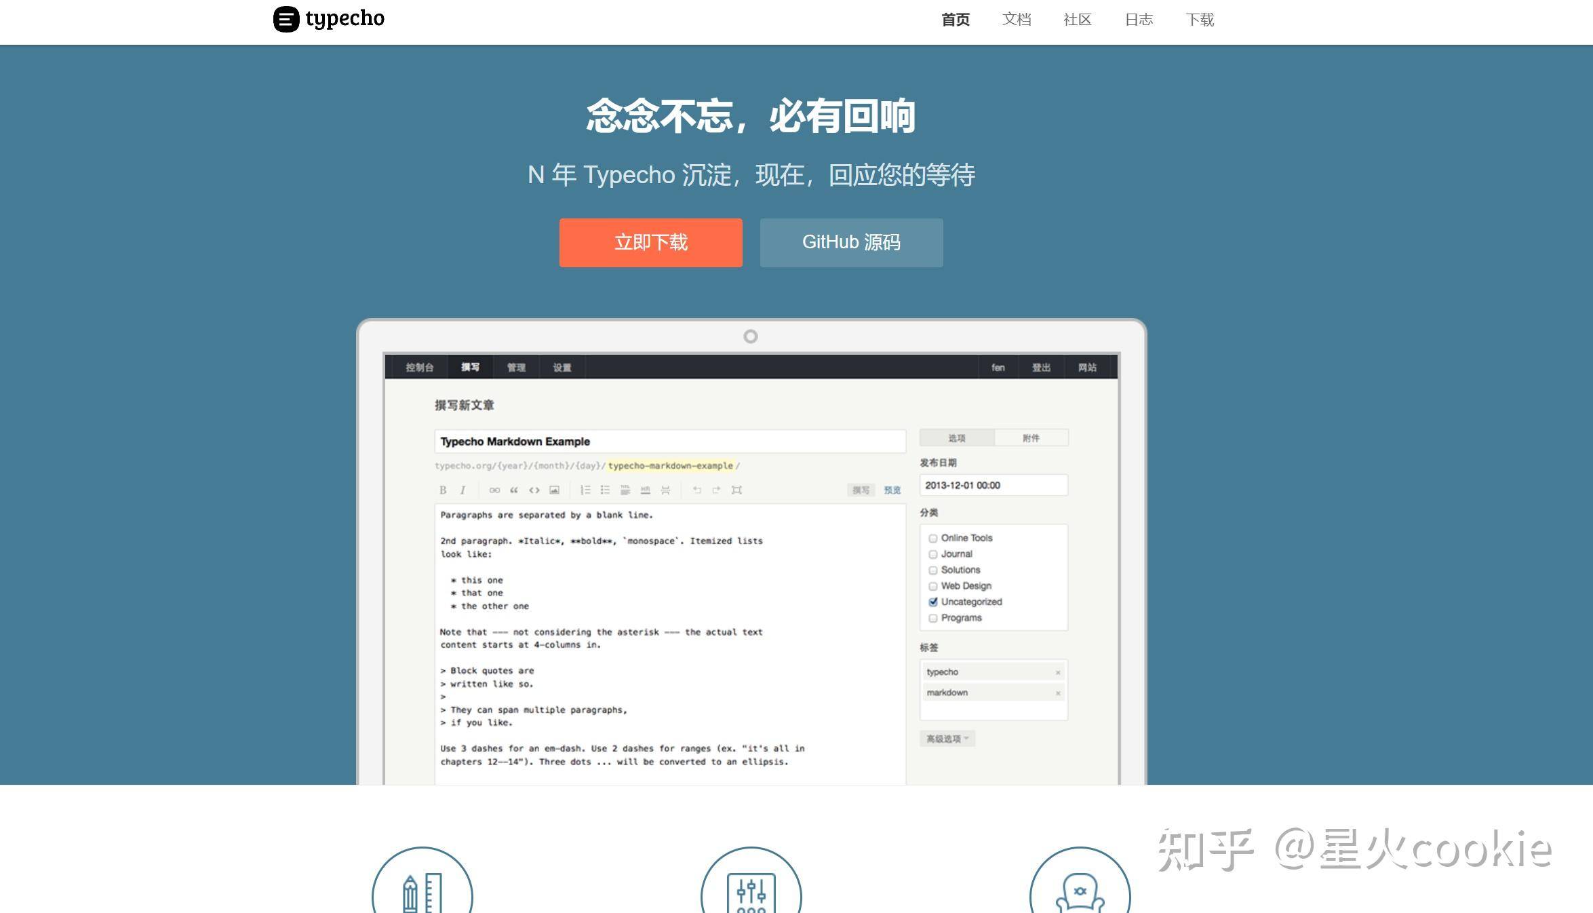Redo the last edit in editor
1593x913 pixels.
pos(716,490)
